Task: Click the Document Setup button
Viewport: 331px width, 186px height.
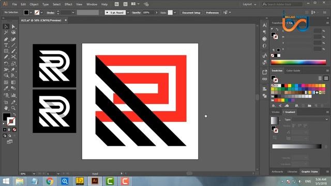Action: [x=191, y=12]
